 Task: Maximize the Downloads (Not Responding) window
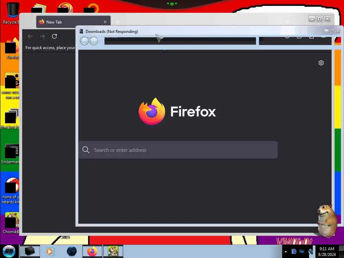coord(332,31)
